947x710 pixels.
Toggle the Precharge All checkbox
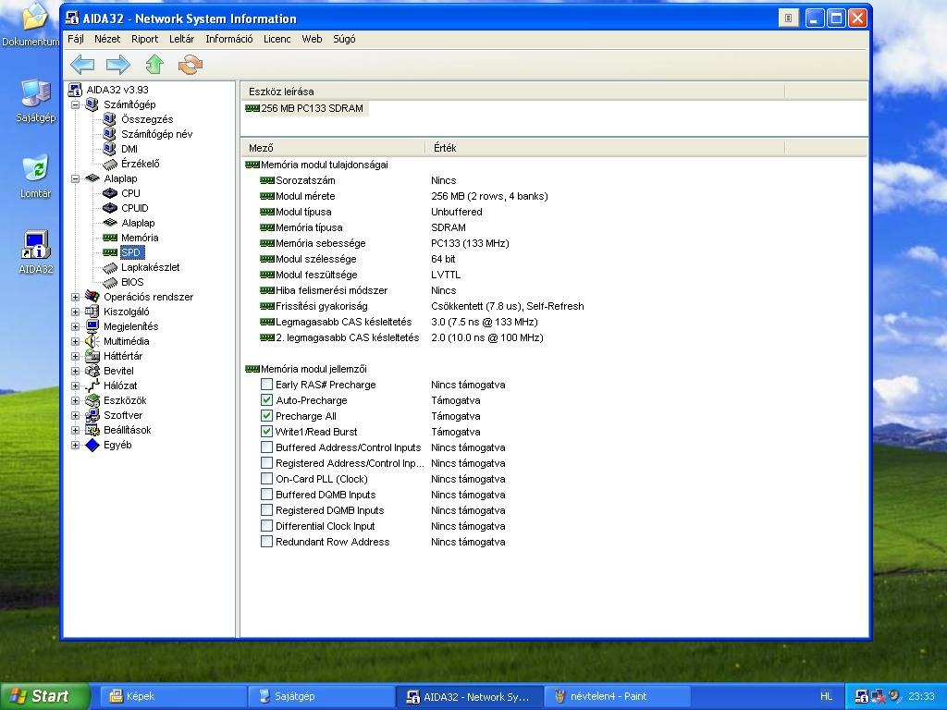pos(266,415)
